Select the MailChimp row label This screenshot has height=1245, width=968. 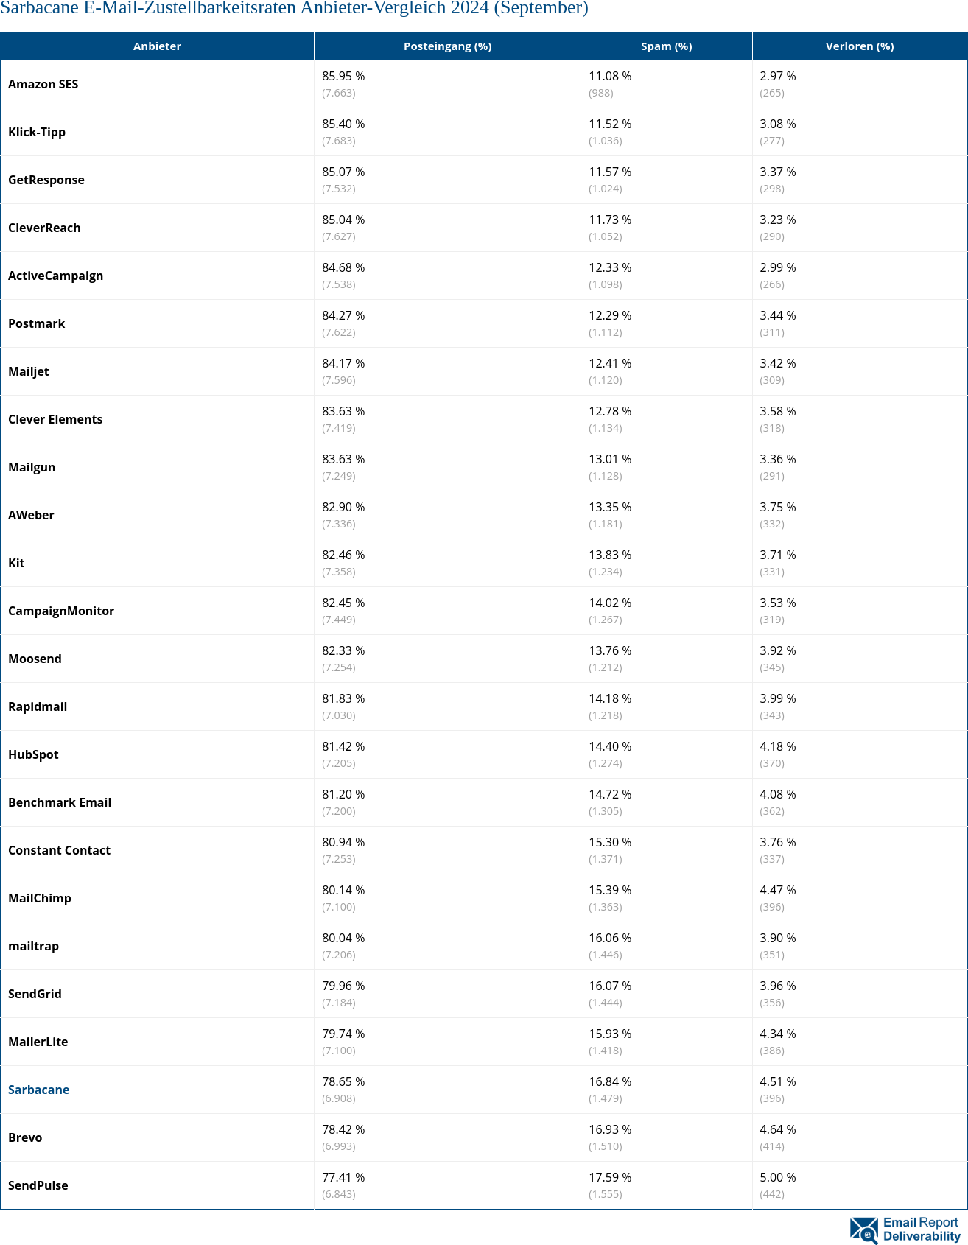pos(40,898)
